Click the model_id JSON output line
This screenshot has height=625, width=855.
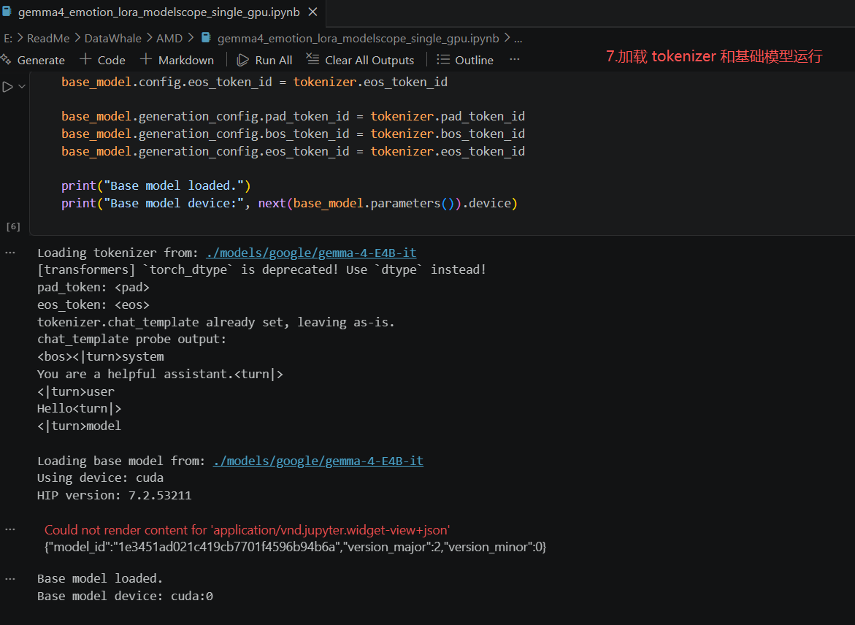coord(295,547)
